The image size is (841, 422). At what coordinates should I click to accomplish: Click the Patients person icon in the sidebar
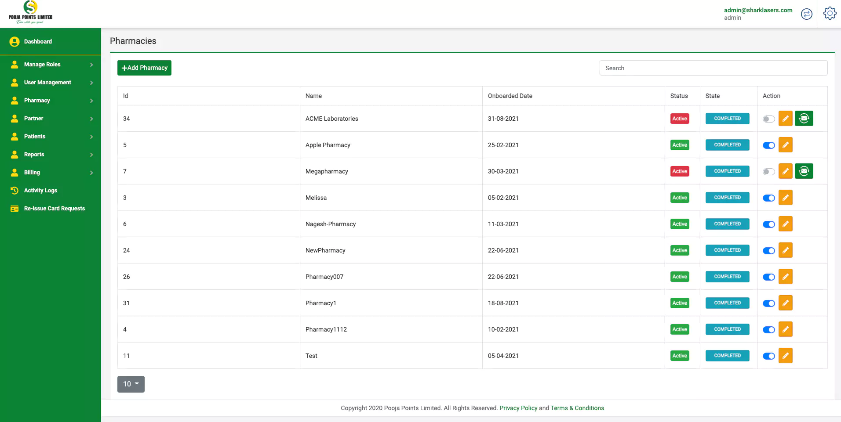click(15, 137)
